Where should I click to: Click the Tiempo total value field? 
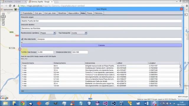pyautogui.click(x=45, y=52)
